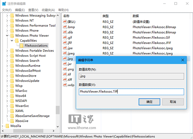The image size is (193, 139).
Task: Select the .wdp string value icon
Action: (65, 85)
